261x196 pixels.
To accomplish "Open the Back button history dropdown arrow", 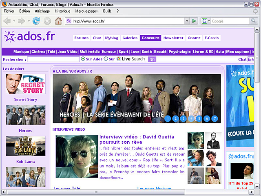I will [14, 21].
